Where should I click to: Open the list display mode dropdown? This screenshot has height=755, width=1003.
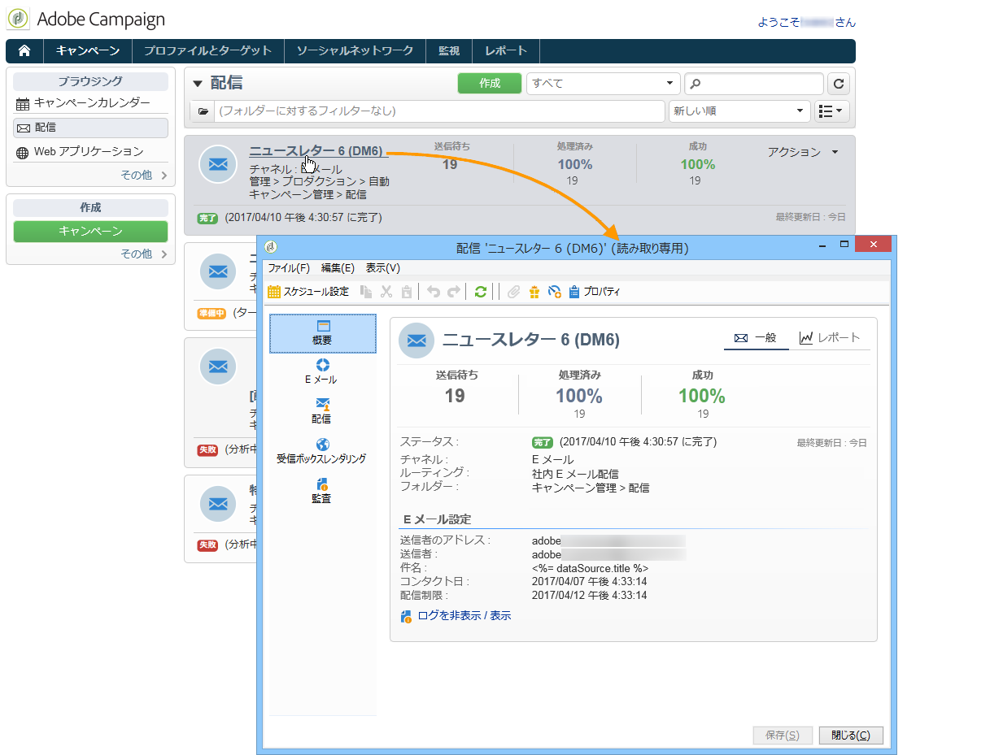pyautogui.click(x=831, y=111)
